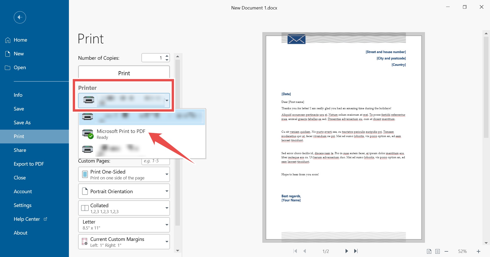Go to next page in preview
The height and width of the screenshot is (257, 490).
347,251
